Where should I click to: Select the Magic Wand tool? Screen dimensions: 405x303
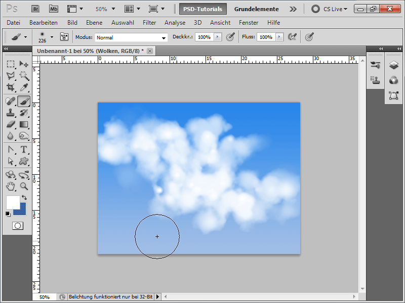coord(24,75)
